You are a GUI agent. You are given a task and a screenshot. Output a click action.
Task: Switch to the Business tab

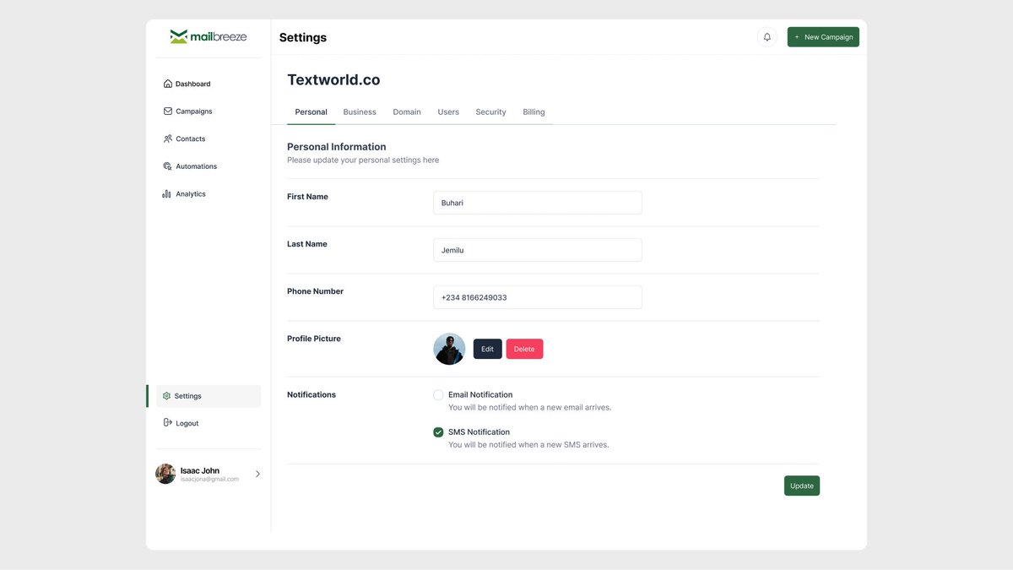pyautogui.click(x=360, y=112)
